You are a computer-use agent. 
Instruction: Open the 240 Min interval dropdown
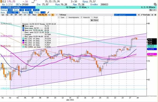[x=42, y=15]
